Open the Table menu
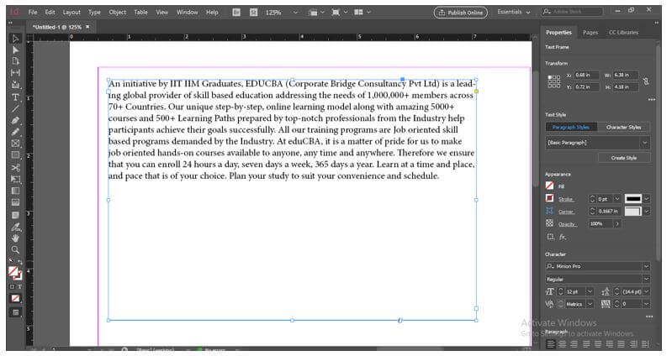Screen dimensions: 672x356 [141, 12]
